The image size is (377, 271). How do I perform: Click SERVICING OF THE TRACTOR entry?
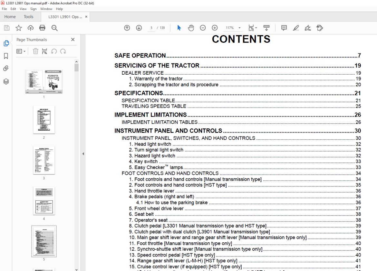click(x=237, y=66)
